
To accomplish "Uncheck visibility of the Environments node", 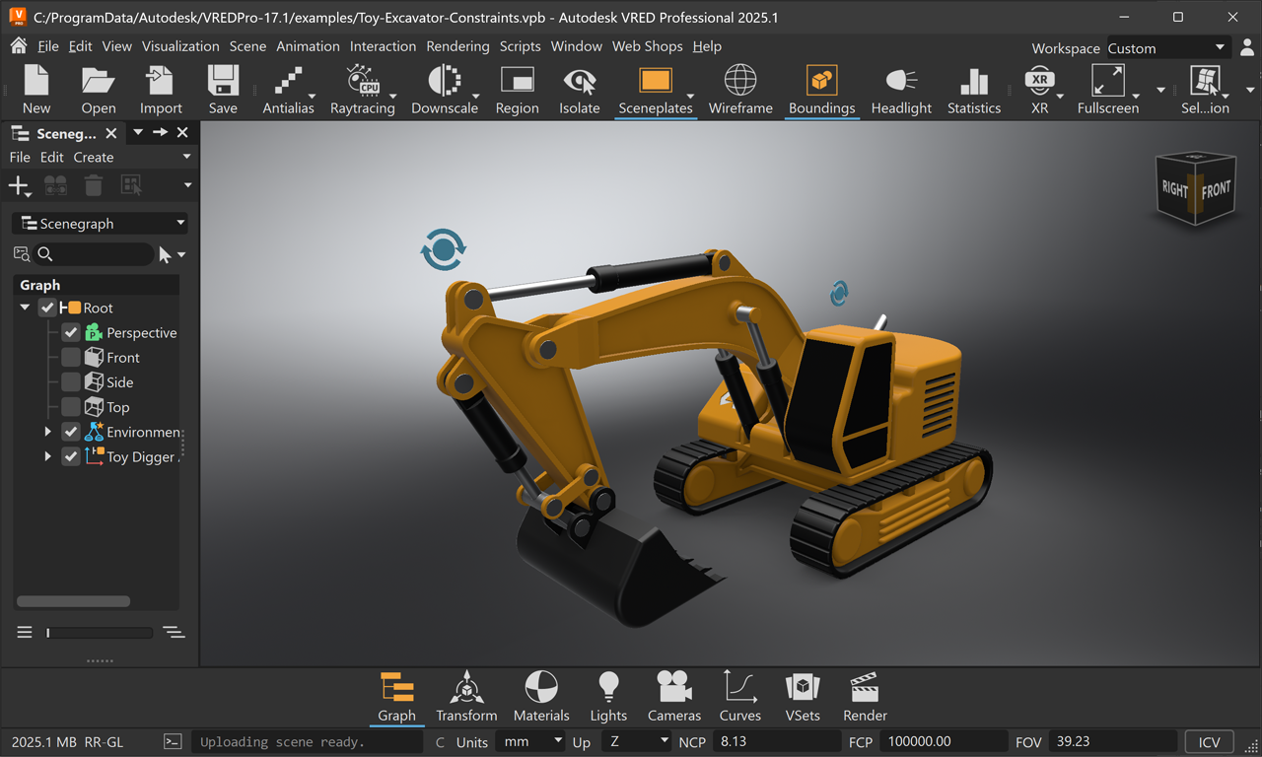I will (70, 431).
